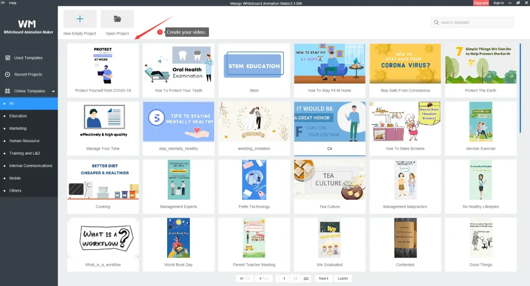Open the Tea Culture template thumbnail
This screenshot has width=530, height=286.
330,179
